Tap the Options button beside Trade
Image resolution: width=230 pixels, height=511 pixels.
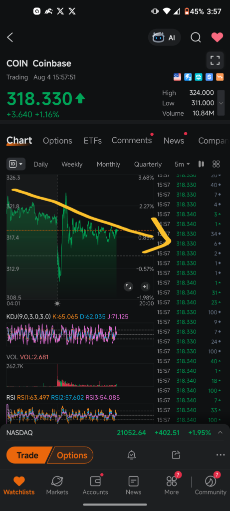click(70, 455)
